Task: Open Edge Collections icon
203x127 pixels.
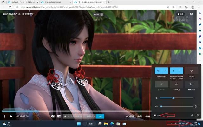Action: pyautogui.click(x=187, y=7)
